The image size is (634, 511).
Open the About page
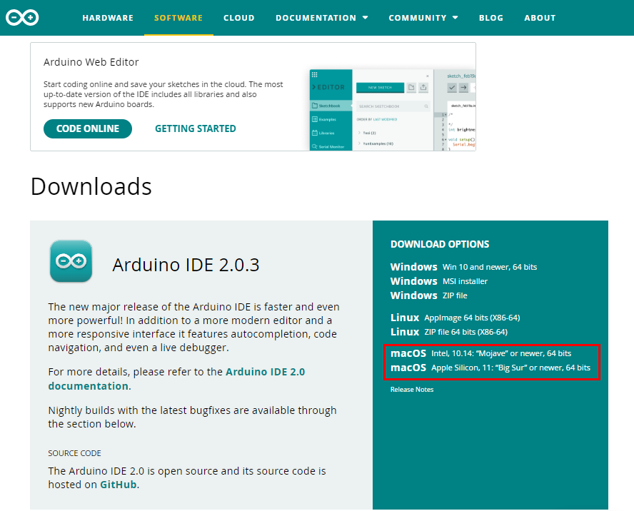point(540,18)
